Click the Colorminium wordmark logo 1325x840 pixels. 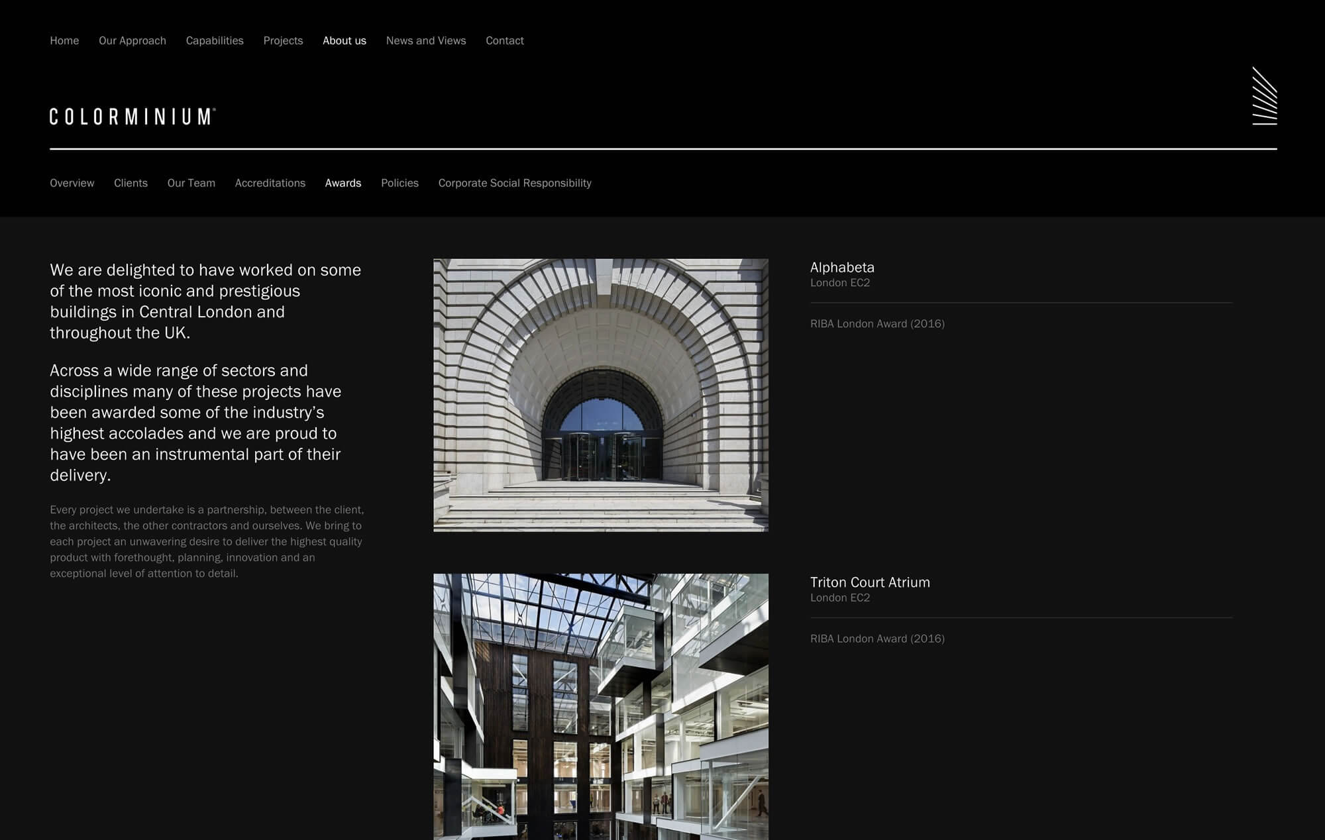(132, 117)
